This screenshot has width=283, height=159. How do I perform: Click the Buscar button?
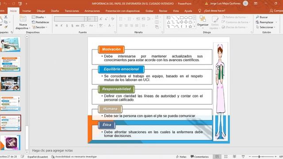point(262,17)
